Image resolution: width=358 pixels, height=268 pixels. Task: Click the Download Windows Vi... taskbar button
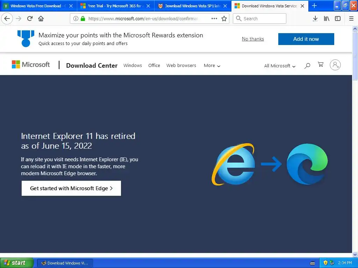(65, 263)
